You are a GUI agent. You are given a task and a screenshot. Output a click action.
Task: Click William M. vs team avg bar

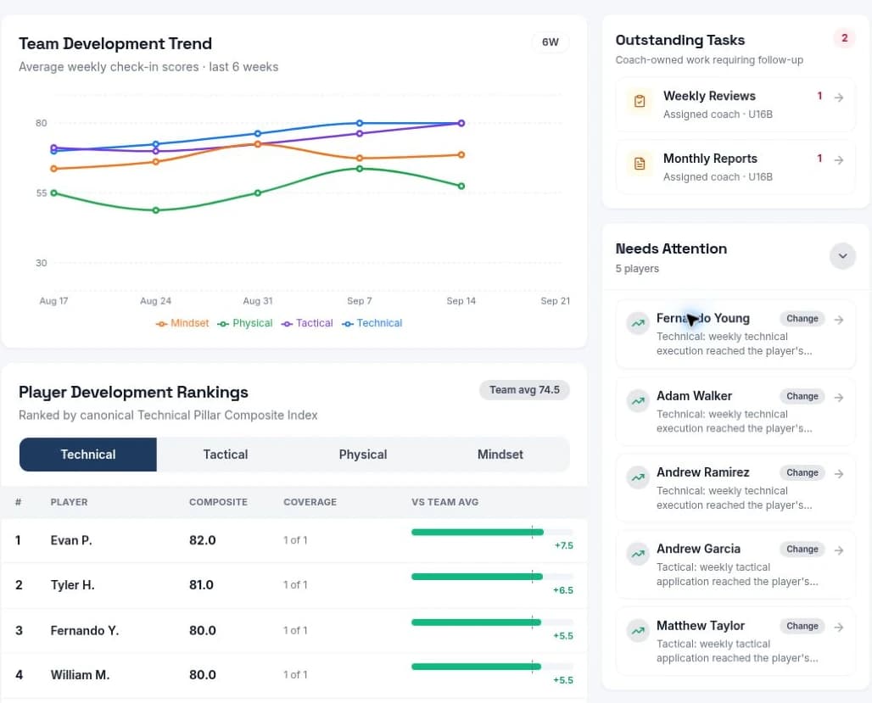pos(492,667)
